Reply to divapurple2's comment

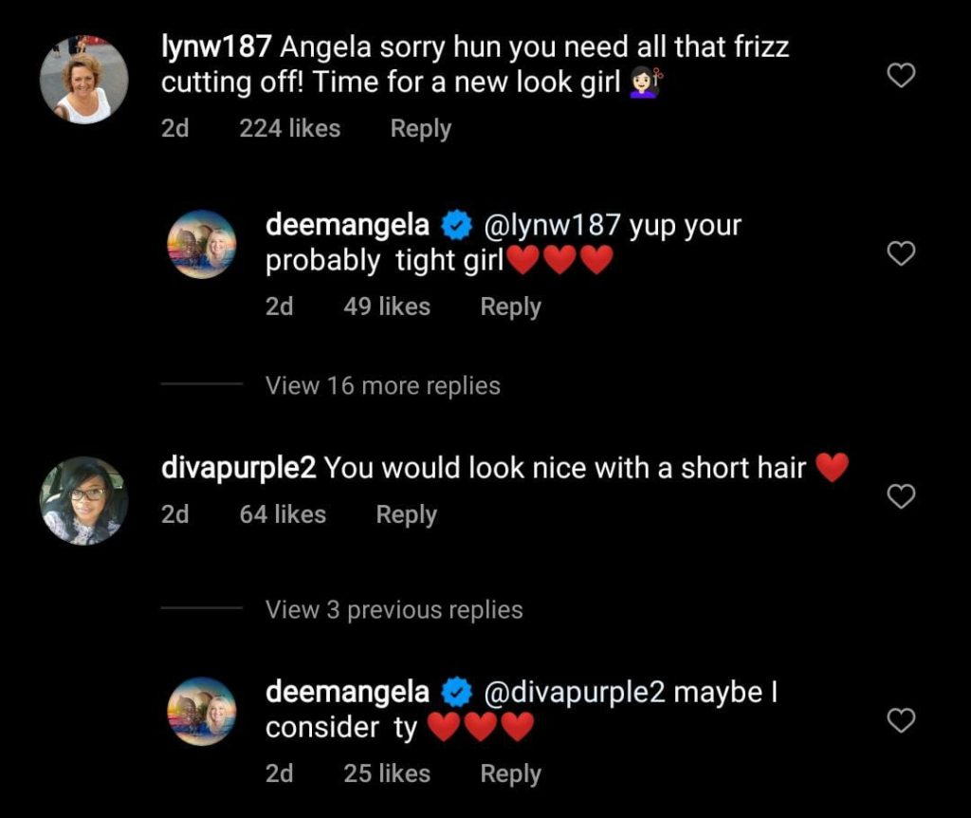pyautogui.click(x=406, y=514)
